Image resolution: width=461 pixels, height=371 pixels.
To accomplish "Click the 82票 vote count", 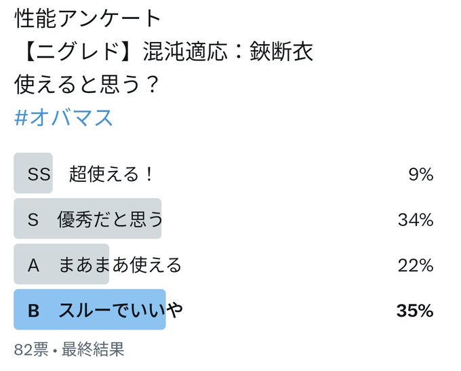I will click(31, 349).
